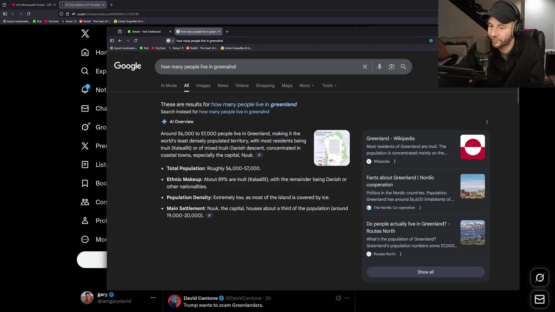555x312 pixels.
Task: Select the Videos results tab
Action: [x=242, y=85]
